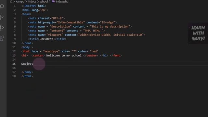Viewport: 208px width, 117px height.
Task: Click the opening head tag
Action: [x=26, y=14]
